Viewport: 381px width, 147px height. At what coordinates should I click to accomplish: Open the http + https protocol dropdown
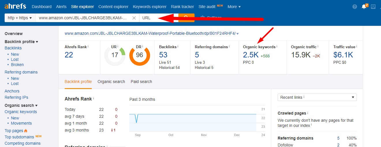20,18
